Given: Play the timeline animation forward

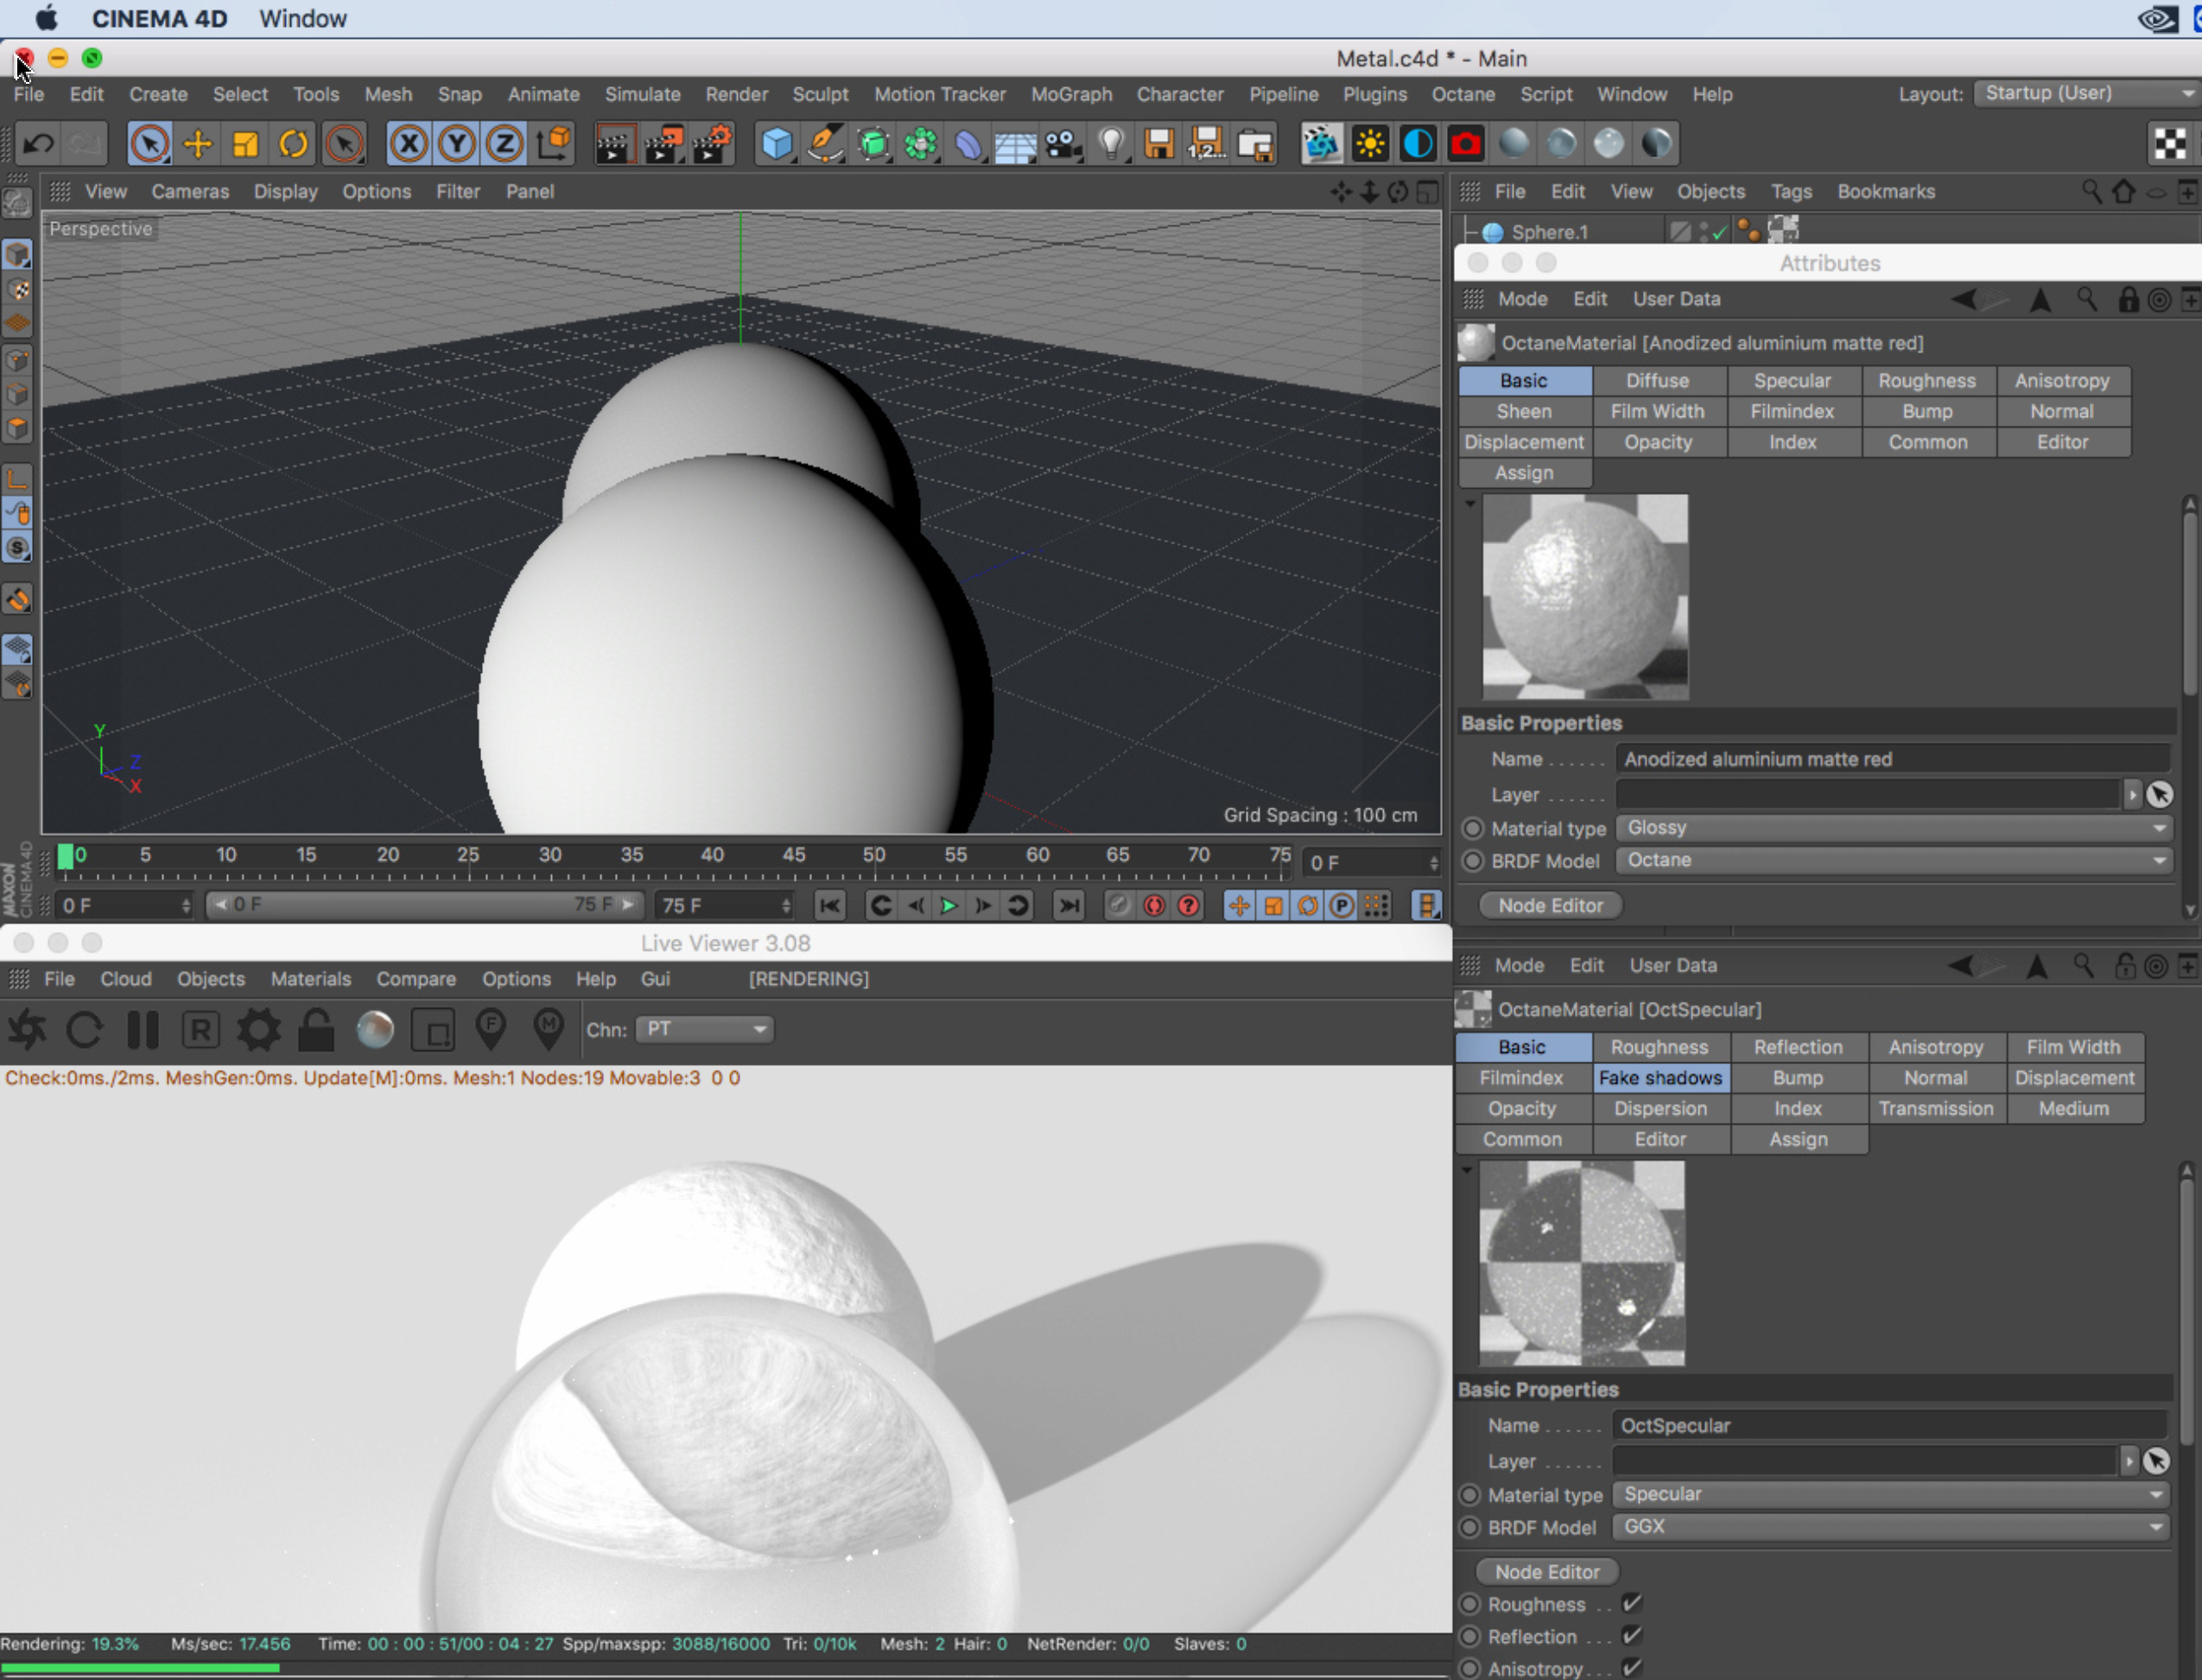Looking at the screenshot, I should [x=948, y=906].
